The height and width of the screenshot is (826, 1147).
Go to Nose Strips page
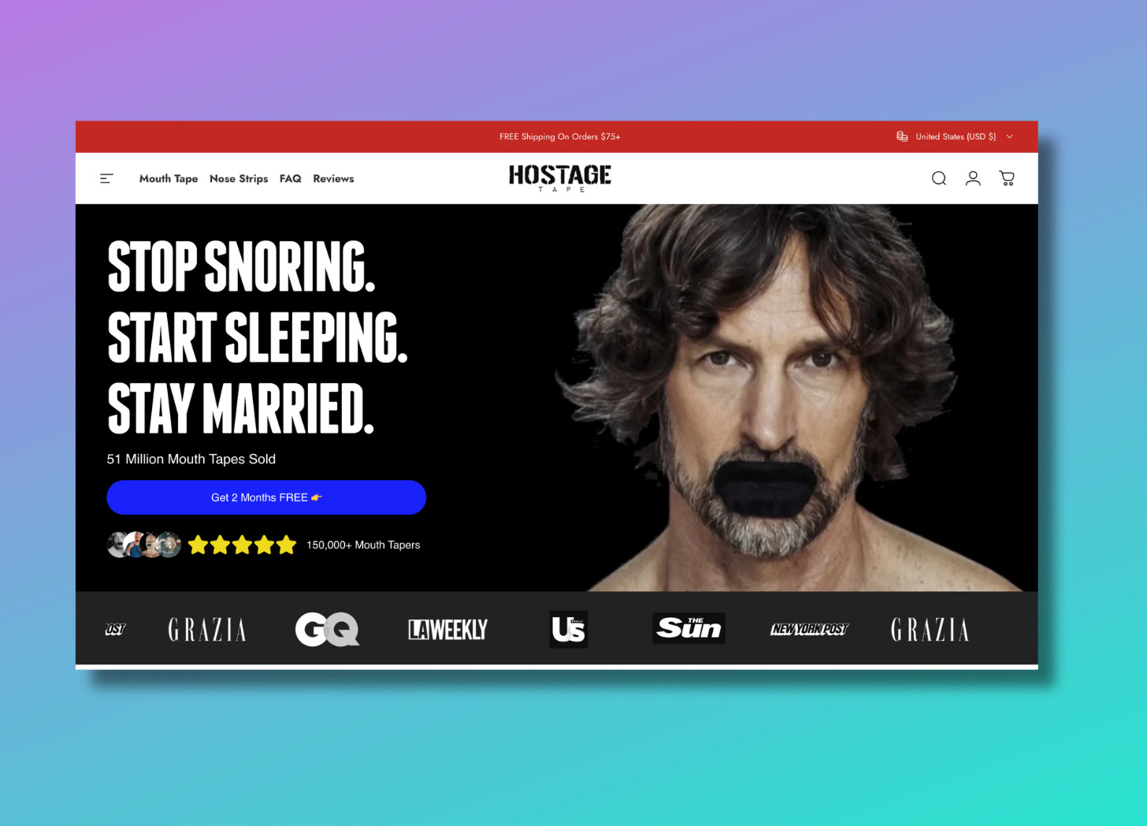click(239, 179)
